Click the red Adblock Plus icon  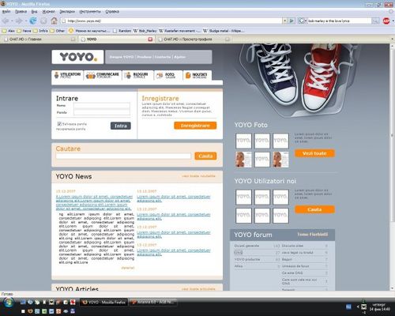click(x=386, y=21)
